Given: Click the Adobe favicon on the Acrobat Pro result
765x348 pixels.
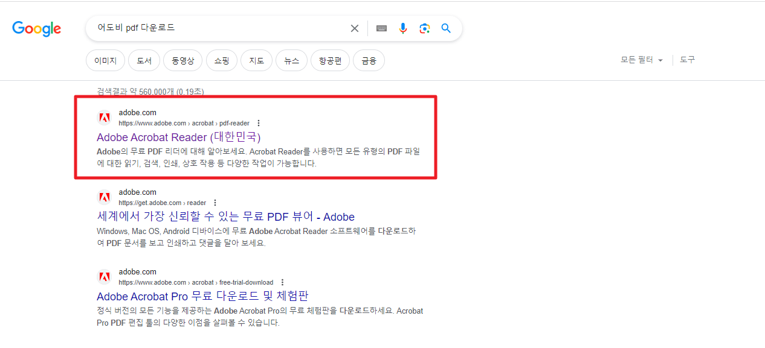Looking at the screenshot, I should coord(105,276).
